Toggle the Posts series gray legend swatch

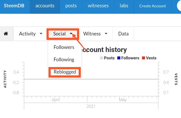point(102,58)
